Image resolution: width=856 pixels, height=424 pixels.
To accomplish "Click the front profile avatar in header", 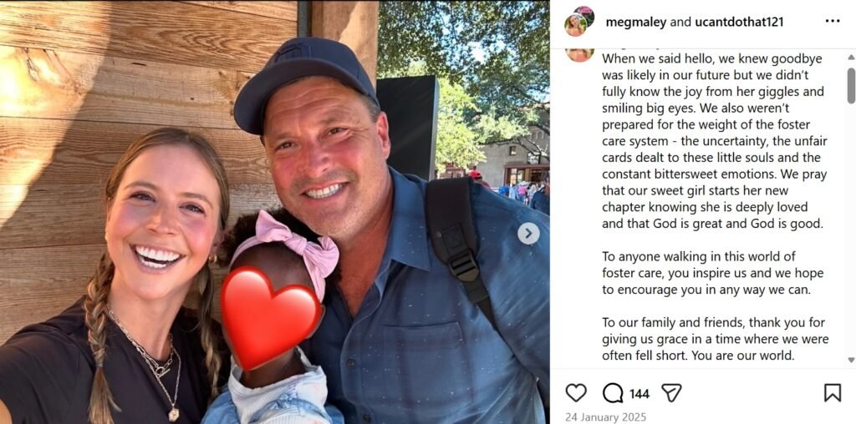I will pyautogui.click(x=575, y=26).
